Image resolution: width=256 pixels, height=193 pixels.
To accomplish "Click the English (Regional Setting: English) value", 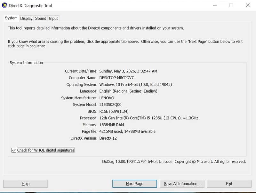I will [128, 91].
